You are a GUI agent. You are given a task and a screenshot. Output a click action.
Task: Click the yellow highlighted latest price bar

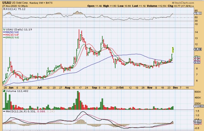(x=173, y=50)
